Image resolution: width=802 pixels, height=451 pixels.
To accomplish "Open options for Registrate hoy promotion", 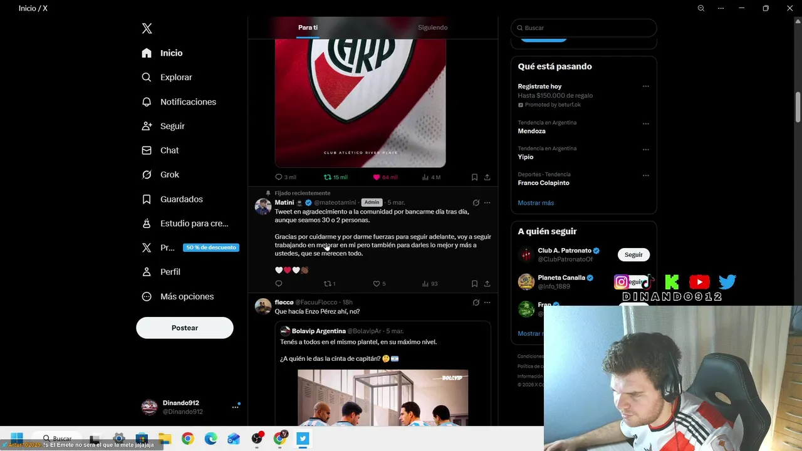I will [646, 86].
